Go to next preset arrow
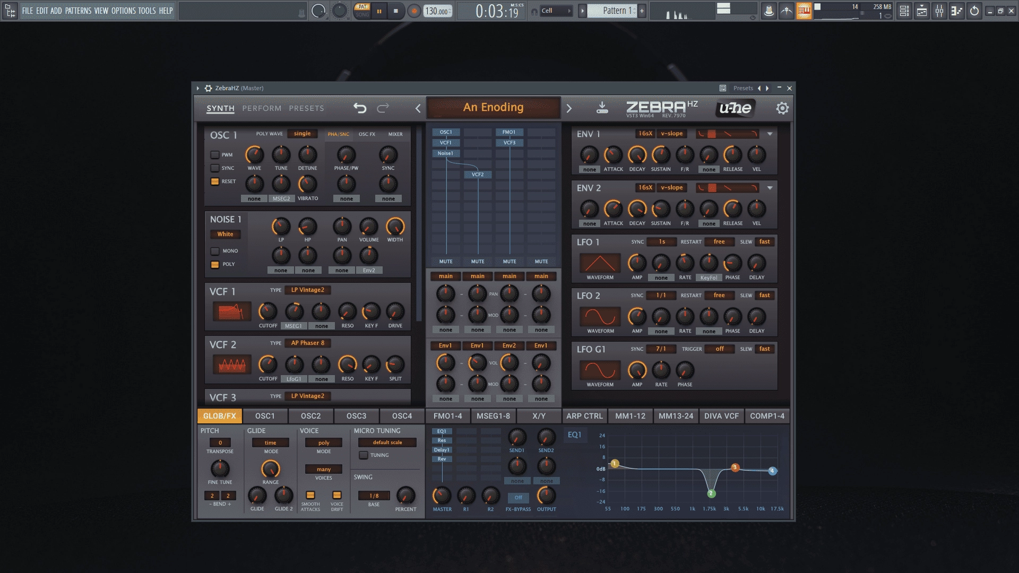The height and width of the screenshot is (573, 1019). 569,108
